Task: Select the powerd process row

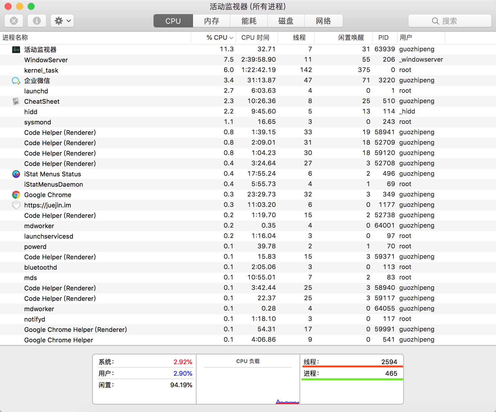Action: [248, 247]
